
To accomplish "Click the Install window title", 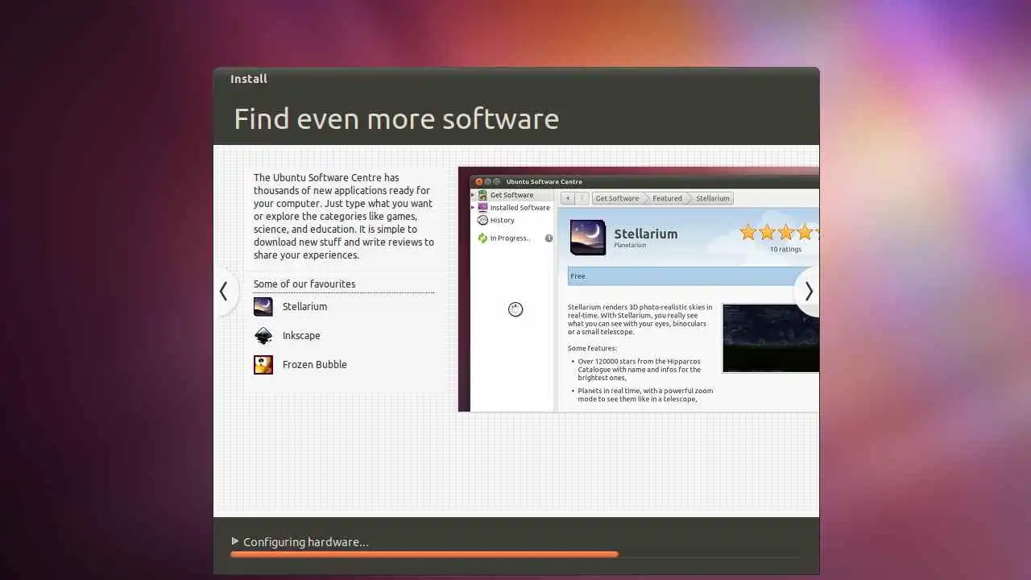I will [249, 79].
